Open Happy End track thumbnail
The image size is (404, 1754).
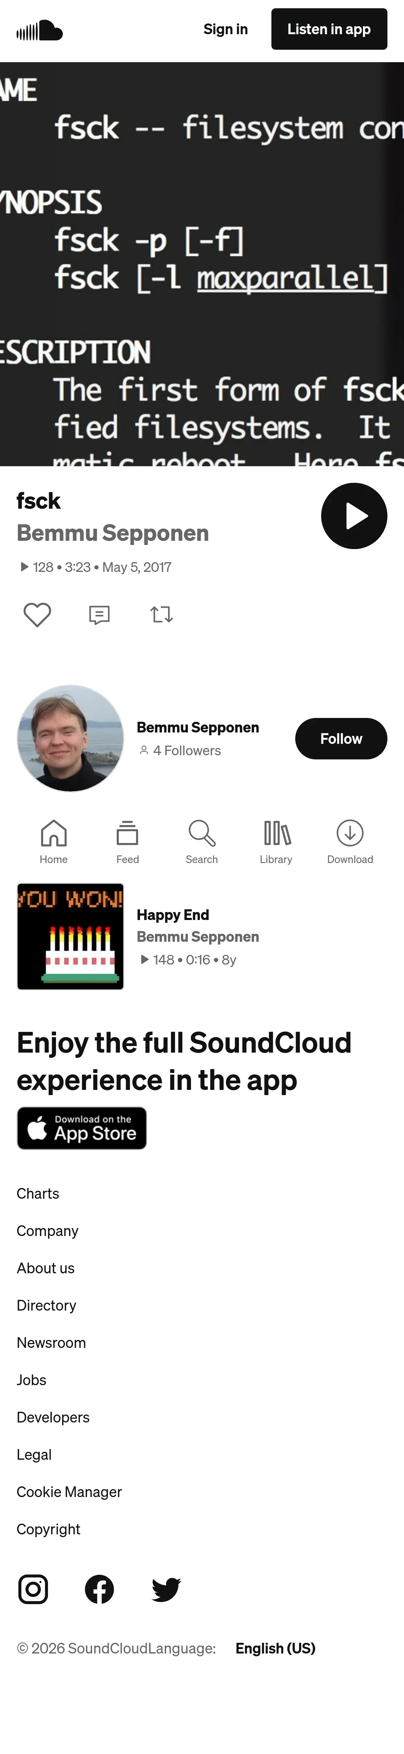click(x=70, y=936)
